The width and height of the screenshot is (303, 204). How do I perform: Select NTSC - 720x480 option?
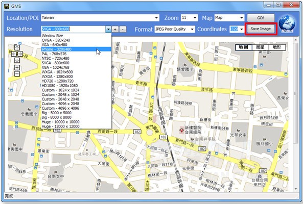point(76,58)
